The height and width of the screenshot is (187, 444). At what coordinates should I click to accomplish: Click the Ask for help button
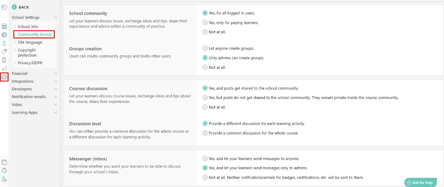click(x=420, y=182)
